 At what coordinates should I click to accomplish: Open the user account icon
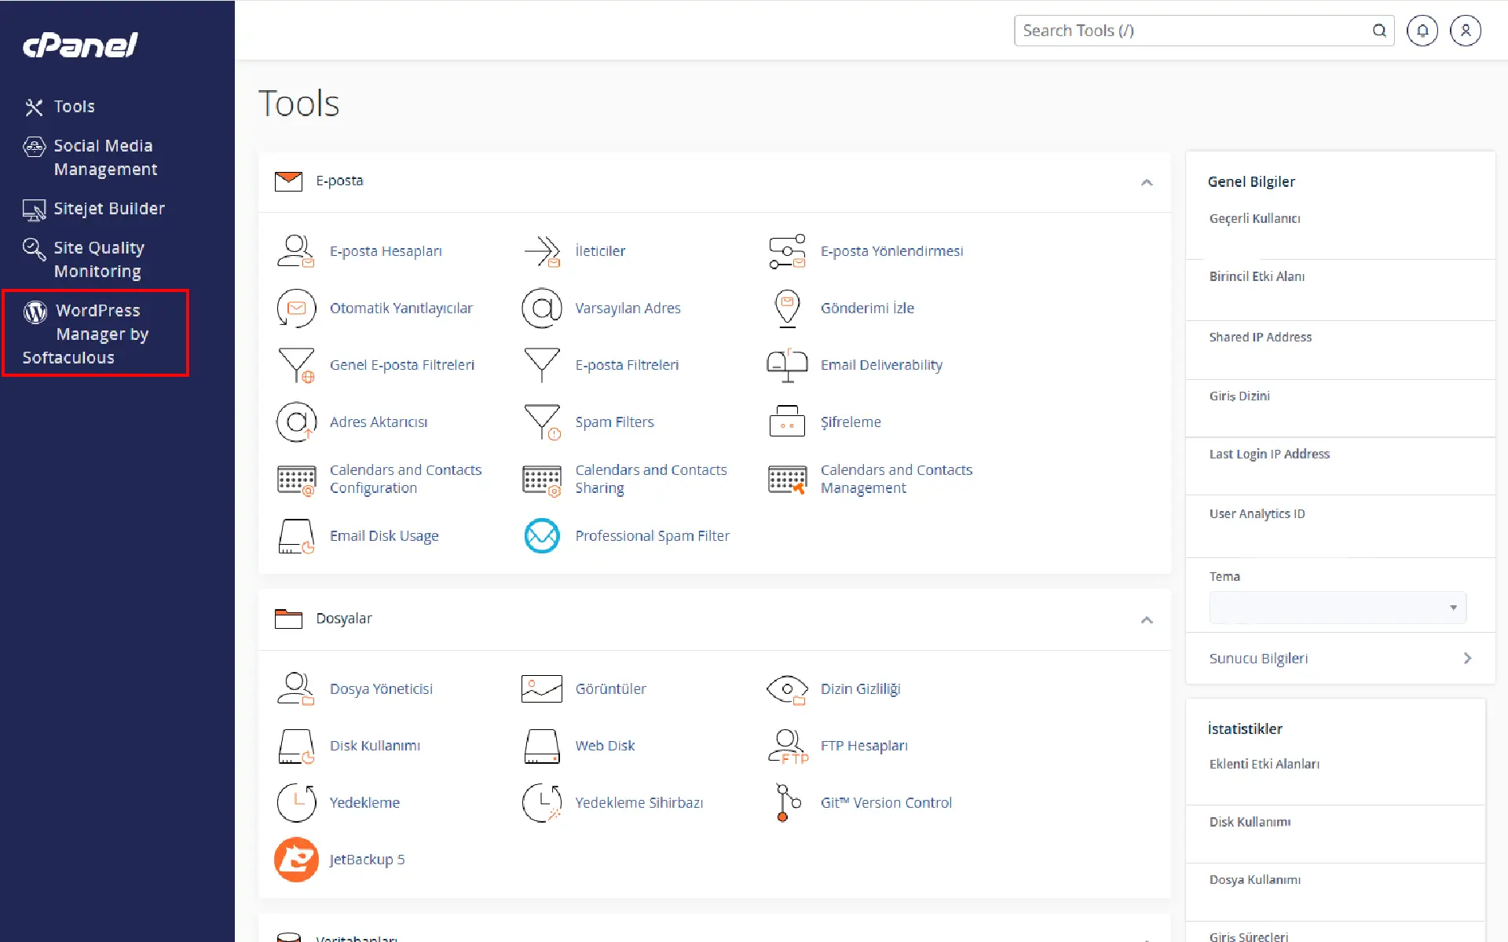coord(1466,31)
